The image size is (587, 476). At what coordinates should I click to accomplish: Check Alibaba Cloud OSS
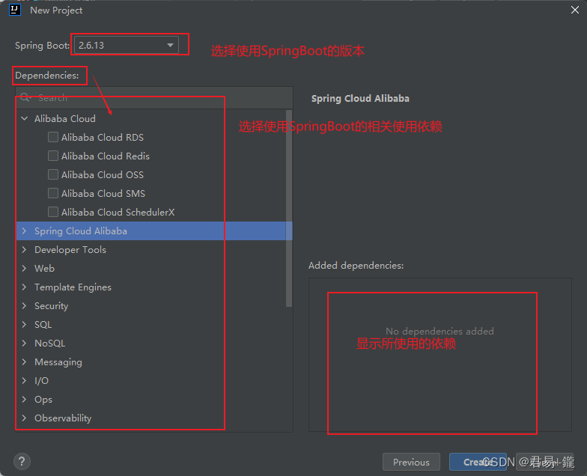(x=53, y=175)
